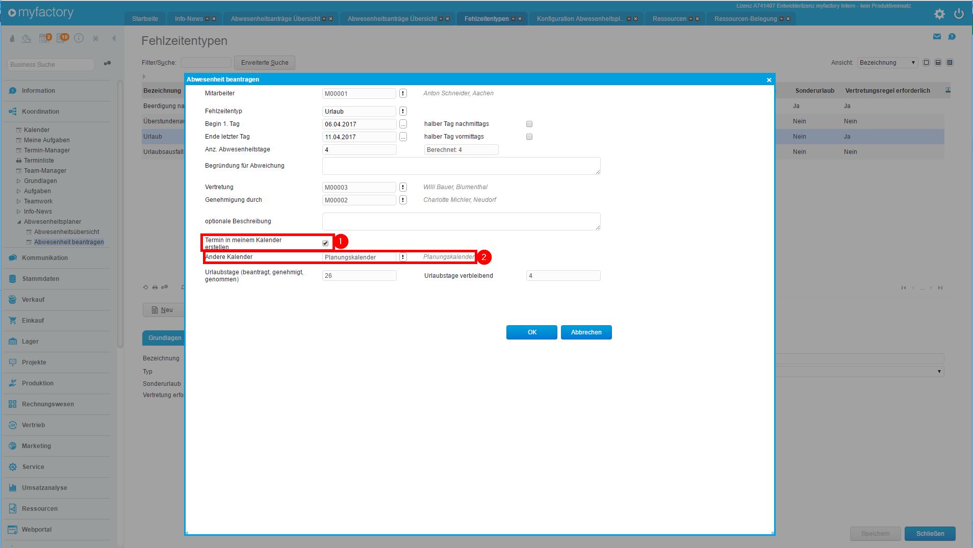Click the Abbrechen button

tap(586, 332)
